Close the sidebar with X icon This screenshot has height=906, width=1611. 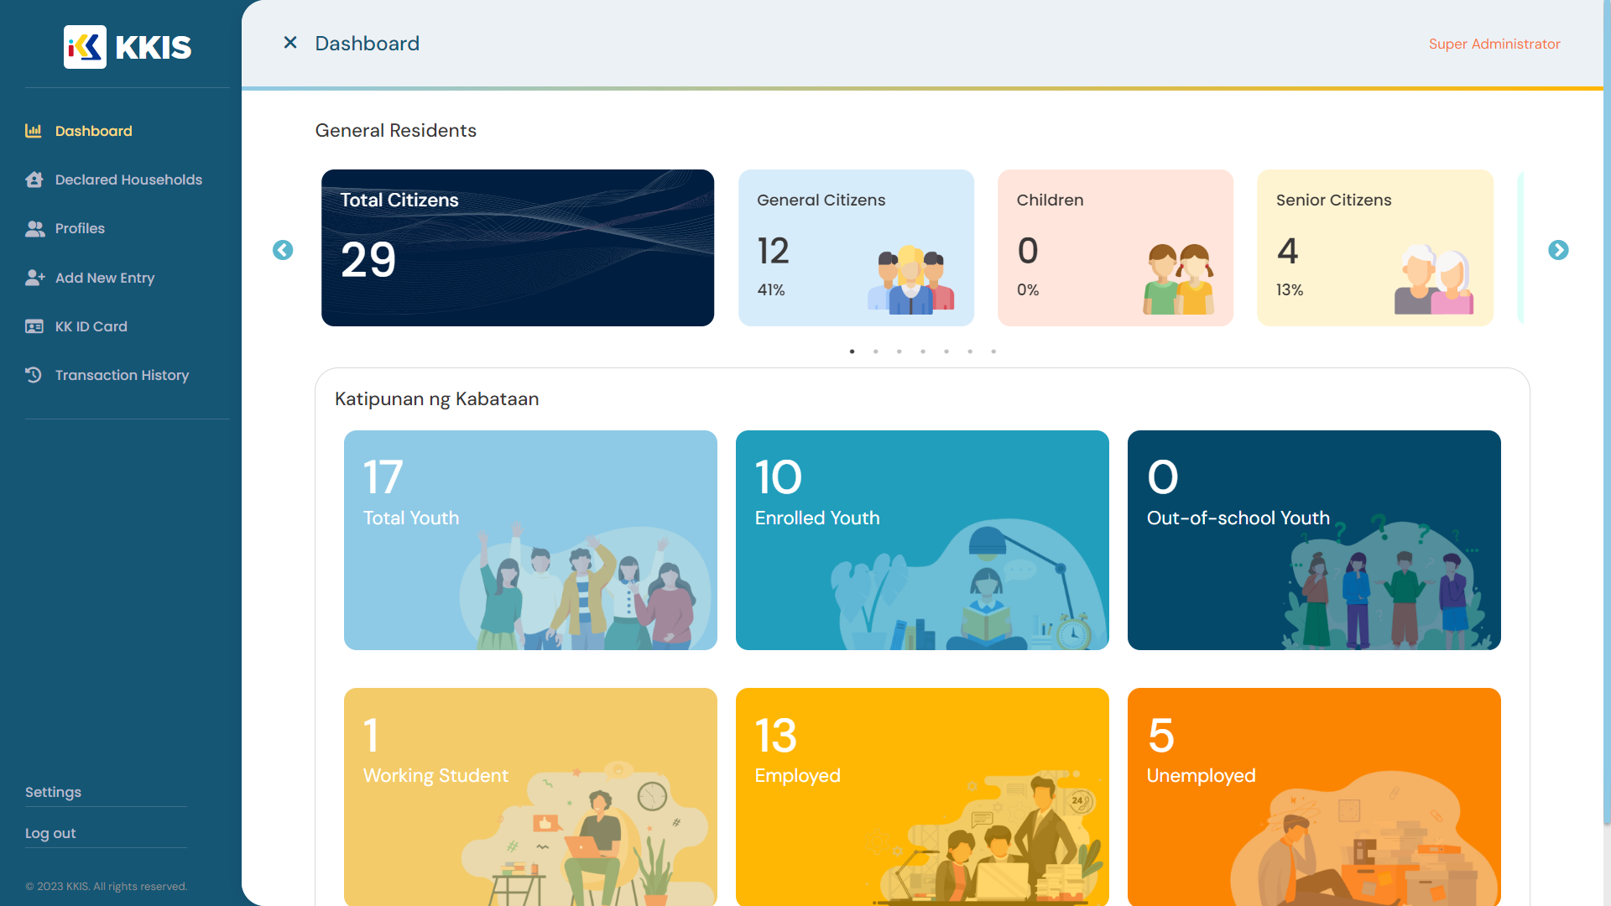click(x=290, y=43)
